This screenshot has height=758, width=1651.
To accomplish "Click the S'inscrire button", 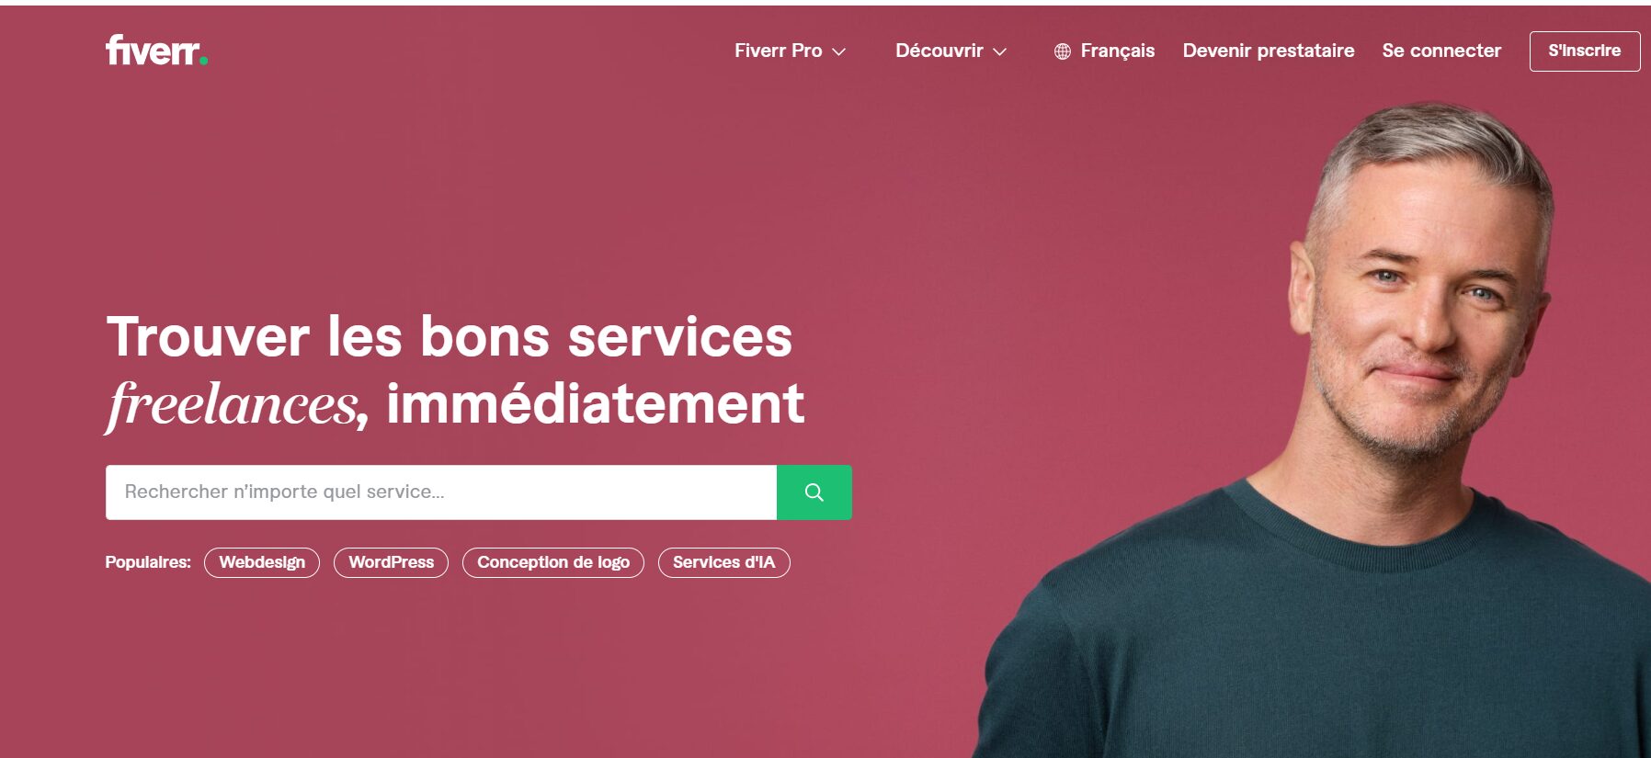I will 1585,51.
